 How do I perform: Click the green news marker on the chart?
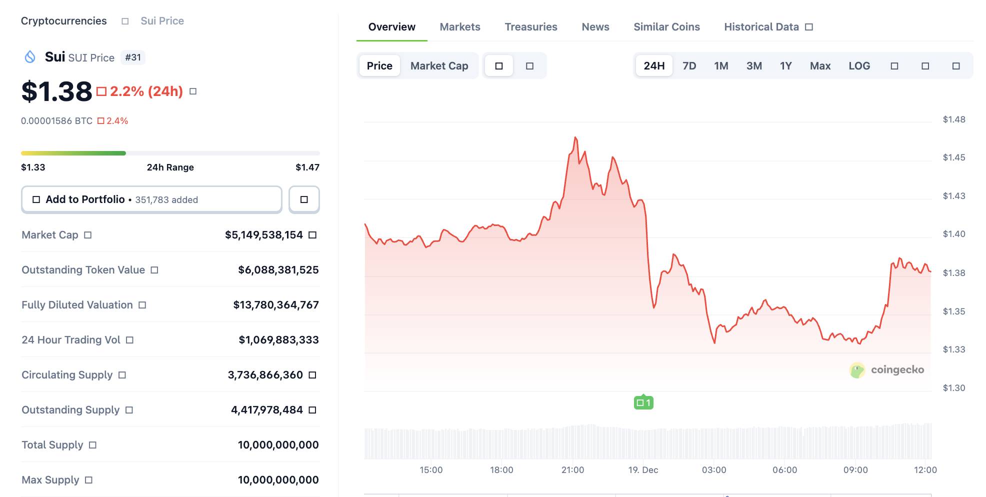(643, 402)
